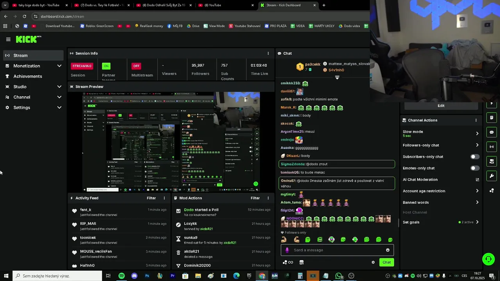This screenshot has height=281, width=500.
Task: Select Stream in the sidebar
Action: [x=33, y=55]
